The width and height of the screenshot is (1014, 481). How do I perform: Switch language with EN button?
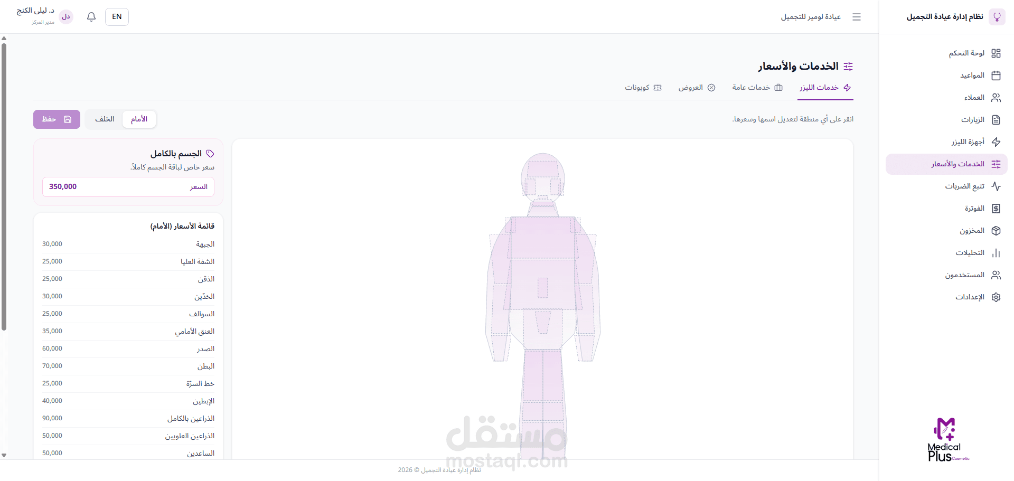pyautogui.click(x=117, y=17)
